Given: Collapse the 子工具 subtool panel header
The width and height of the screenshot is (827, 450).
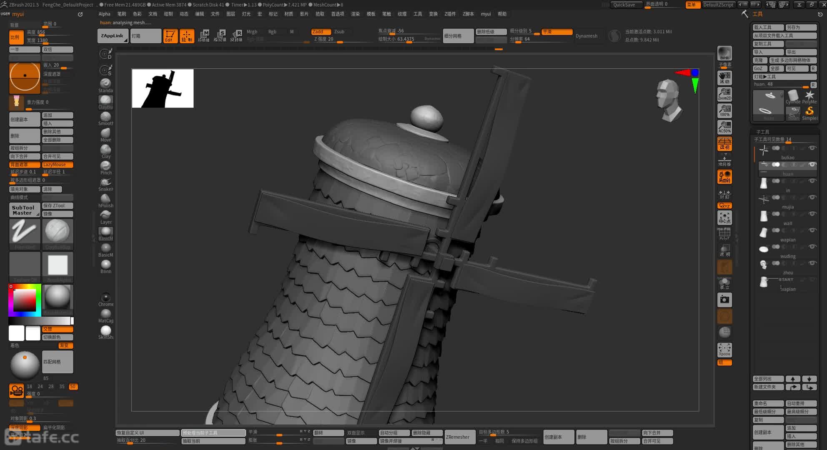Looking at the screenshot, I should (x=763, y=132).
